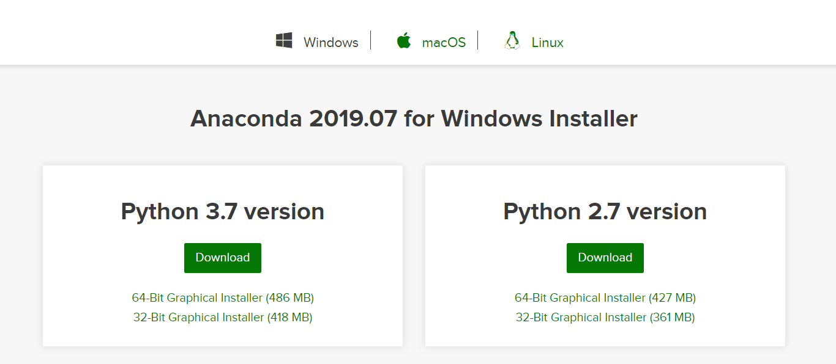Image resolution: width=836 pixels, height=364 pixels.
Task: Click the divider between Windows and macOS
Action: point(371,40)
